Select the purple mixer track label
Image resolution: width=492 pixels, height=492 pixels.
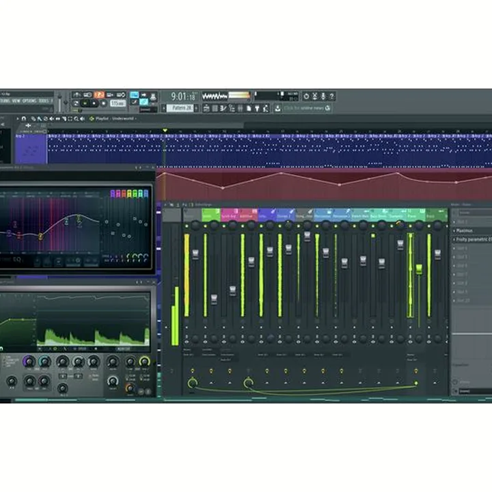[267, 215]
